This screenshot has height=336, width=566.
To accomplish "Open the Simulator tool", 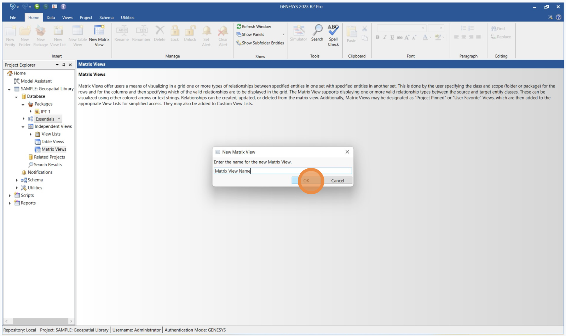I will pyautogui.click(x=299, y=31).
